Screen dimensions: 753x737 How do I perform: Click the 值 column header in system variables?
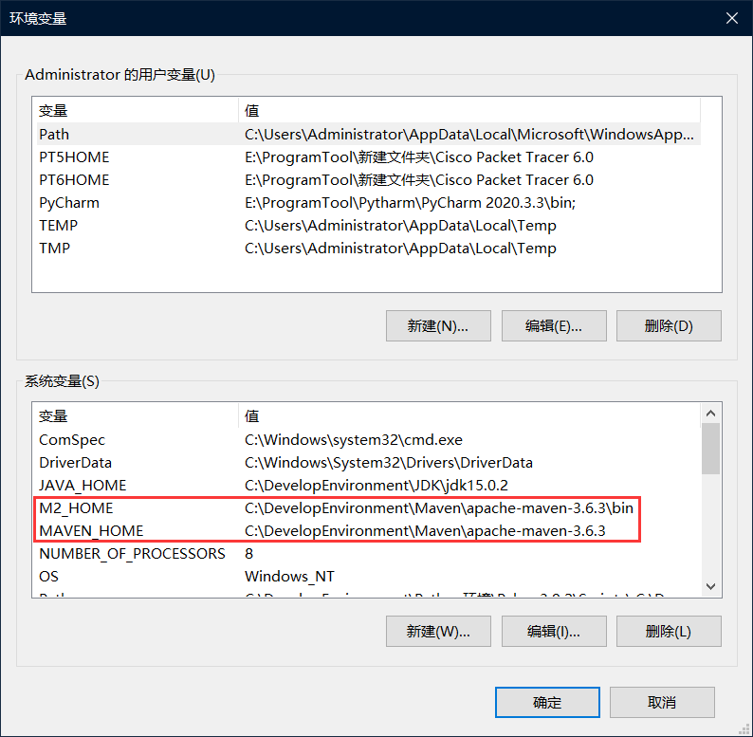[x=469, y=415]
